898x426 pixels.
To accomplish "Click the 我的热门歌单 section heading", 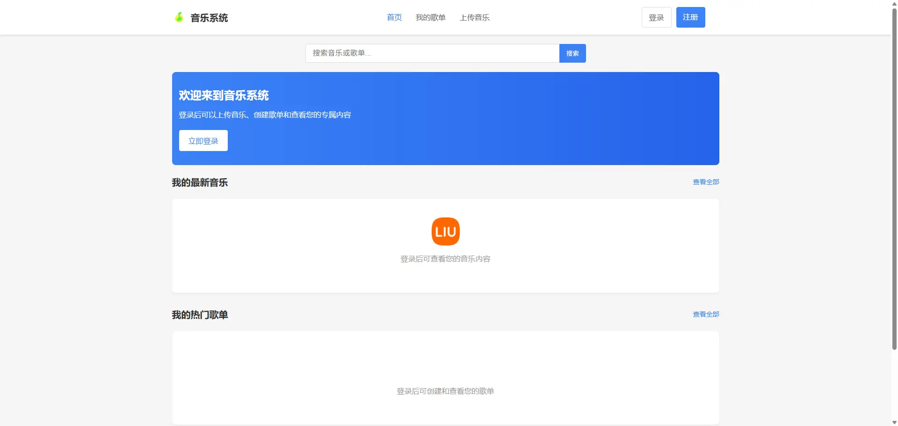I will click(x=199, y=315).
